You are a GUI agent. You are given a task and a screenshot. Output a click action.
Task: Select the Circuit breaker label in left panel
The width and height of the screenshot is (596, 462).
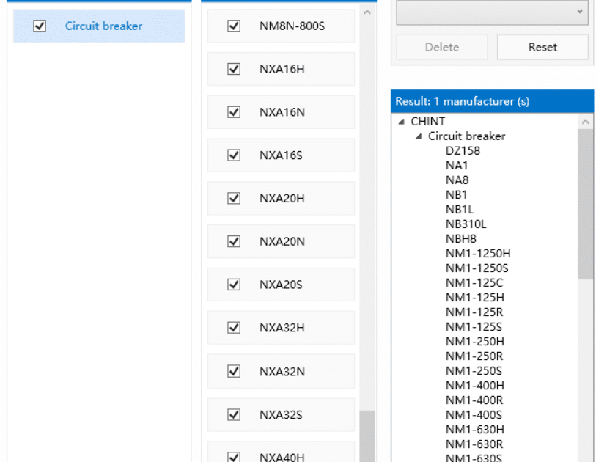tap(103, 26)
